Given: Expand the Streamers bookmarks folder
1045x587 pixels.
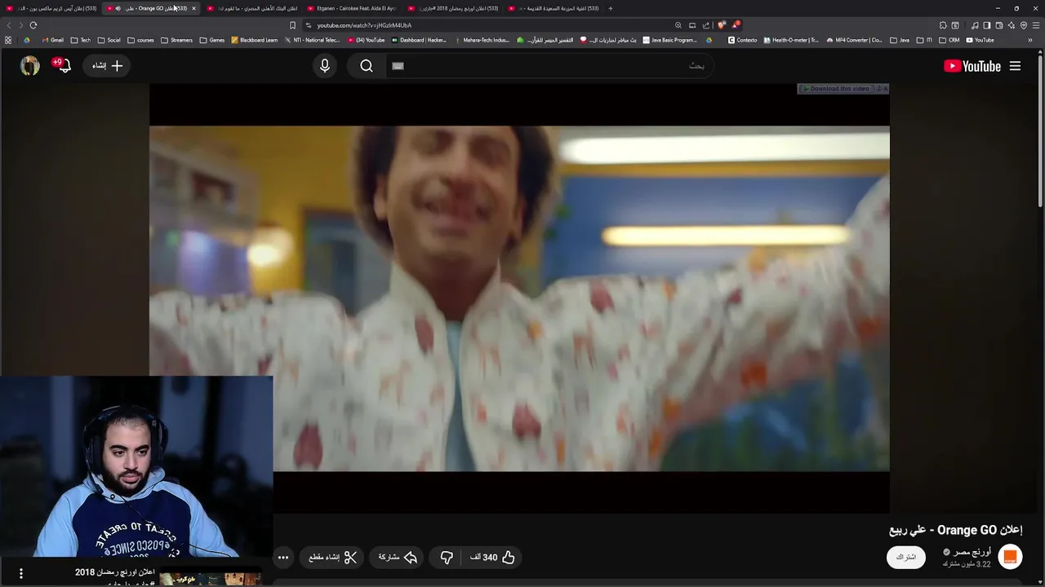Looking at the screenshot, I should [176, 40].
